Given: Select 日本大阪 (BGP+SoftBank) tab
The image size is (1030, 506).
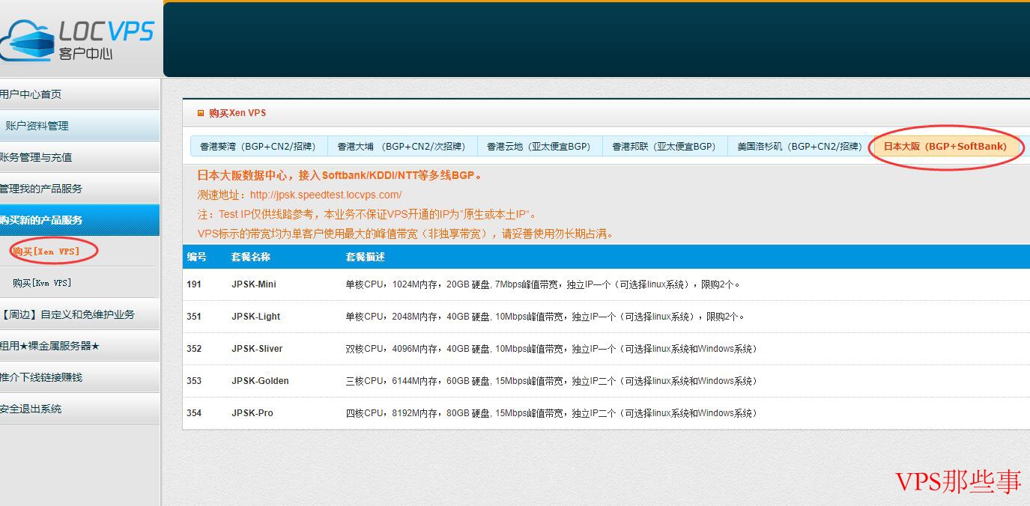Looking at the screenshot, I should tap(945, 147).
